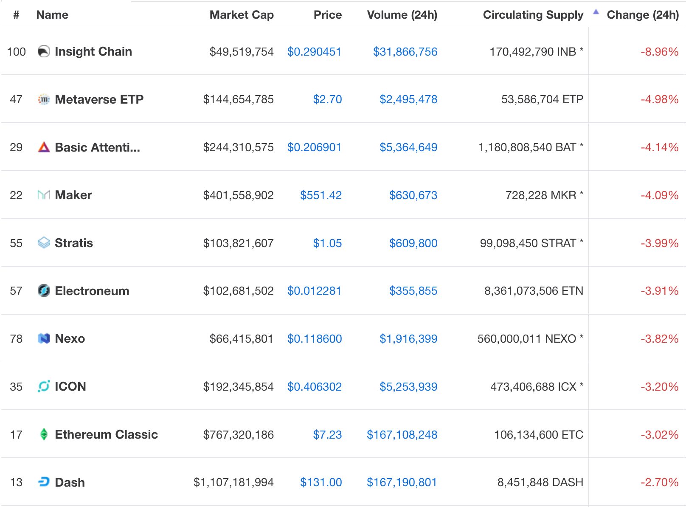Click the Metaverse ETP coin logo

click(x=44, y=99)
